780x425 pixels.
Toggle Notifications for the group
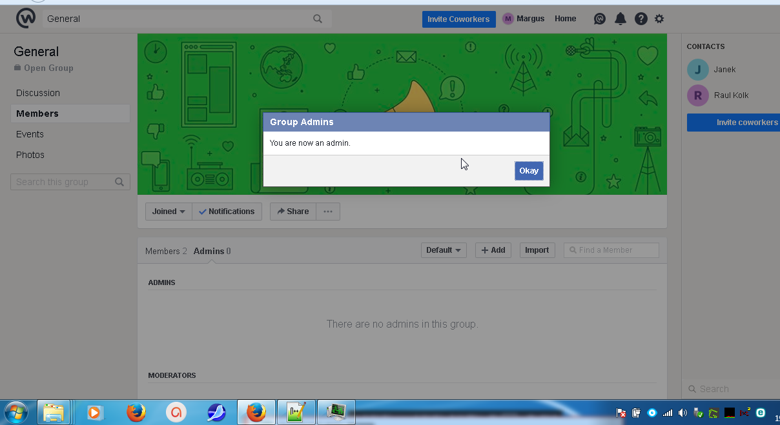[227, 212]
